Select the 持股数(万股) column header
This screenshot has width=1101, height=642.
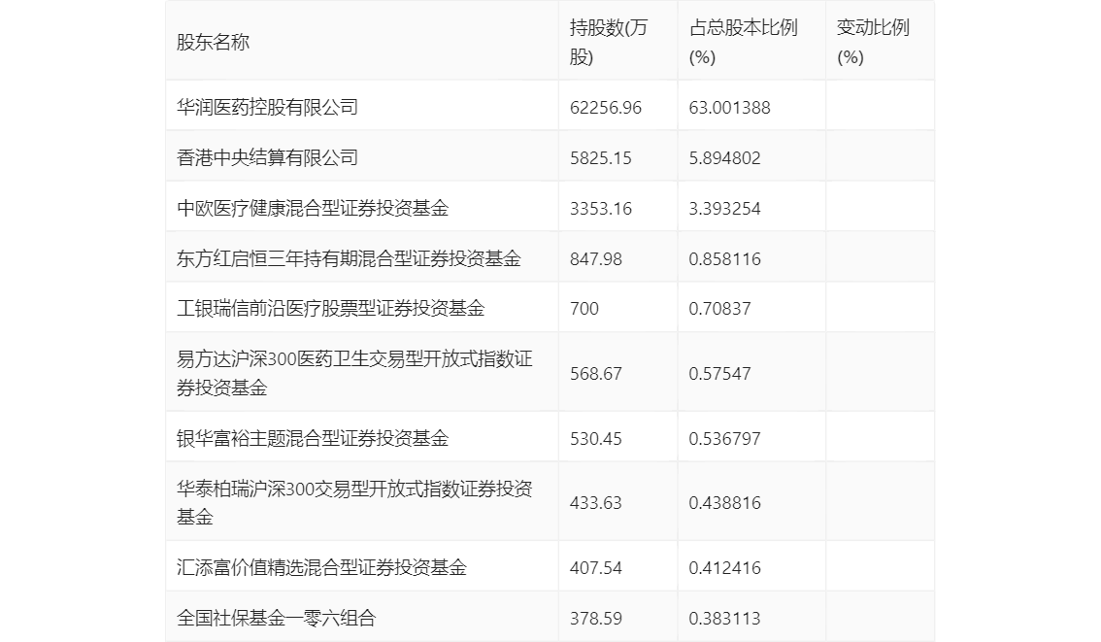[x=609, y=42]
